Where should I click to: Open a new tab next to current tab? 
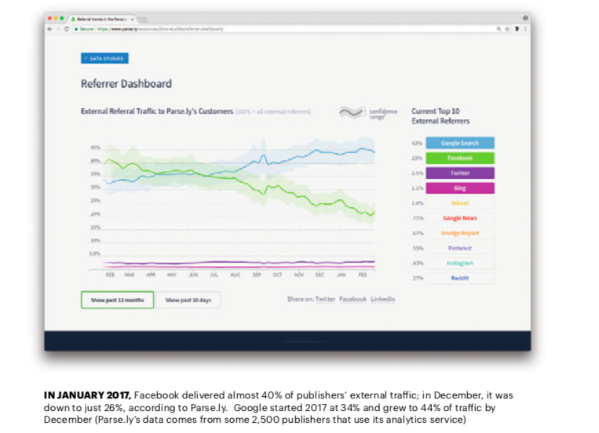[143, 20]
